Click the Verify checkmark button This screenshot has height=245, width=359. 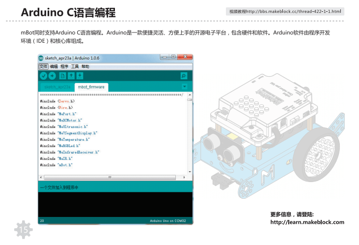pyautogui.click(x=43, y=76)
